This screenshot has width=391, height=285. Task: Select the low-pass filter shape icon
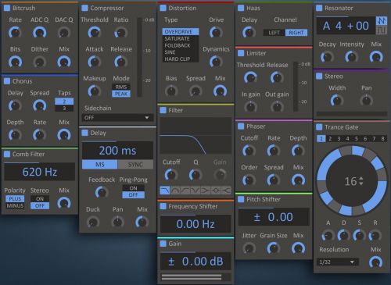[165, 191]
